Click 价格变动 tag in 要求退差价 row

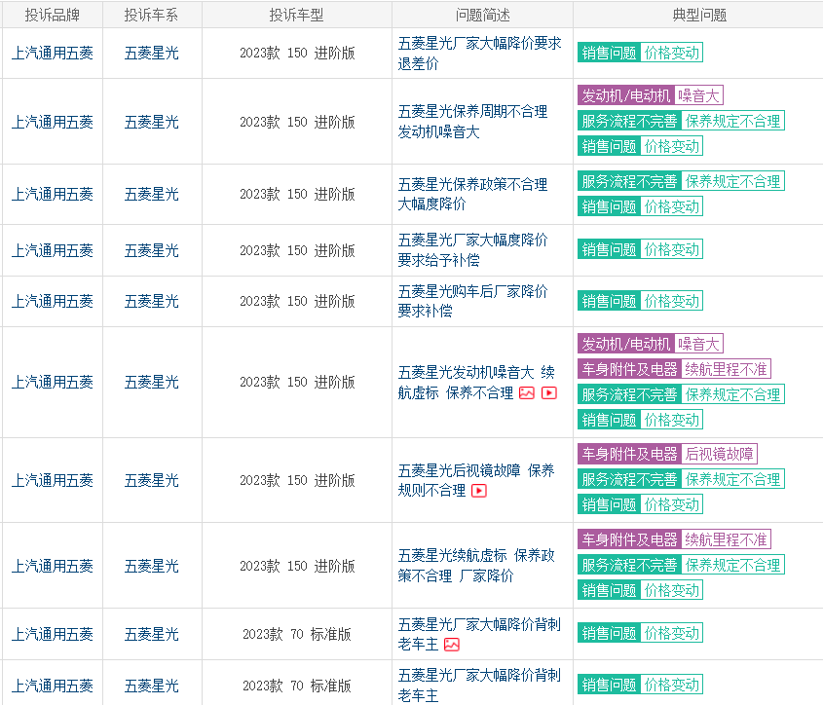coord(672,53)
